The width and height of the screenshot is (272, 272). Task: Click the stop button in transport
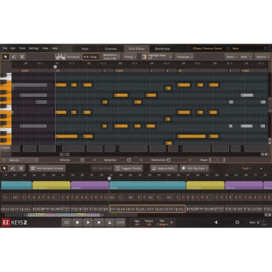pos(77,223)
